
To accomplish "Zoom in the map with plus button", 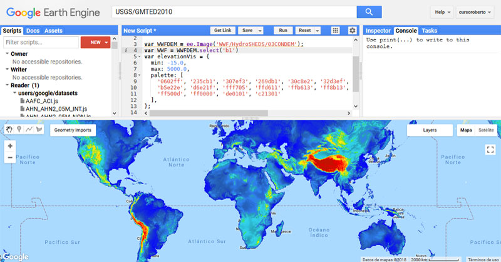I will (10, 146).
